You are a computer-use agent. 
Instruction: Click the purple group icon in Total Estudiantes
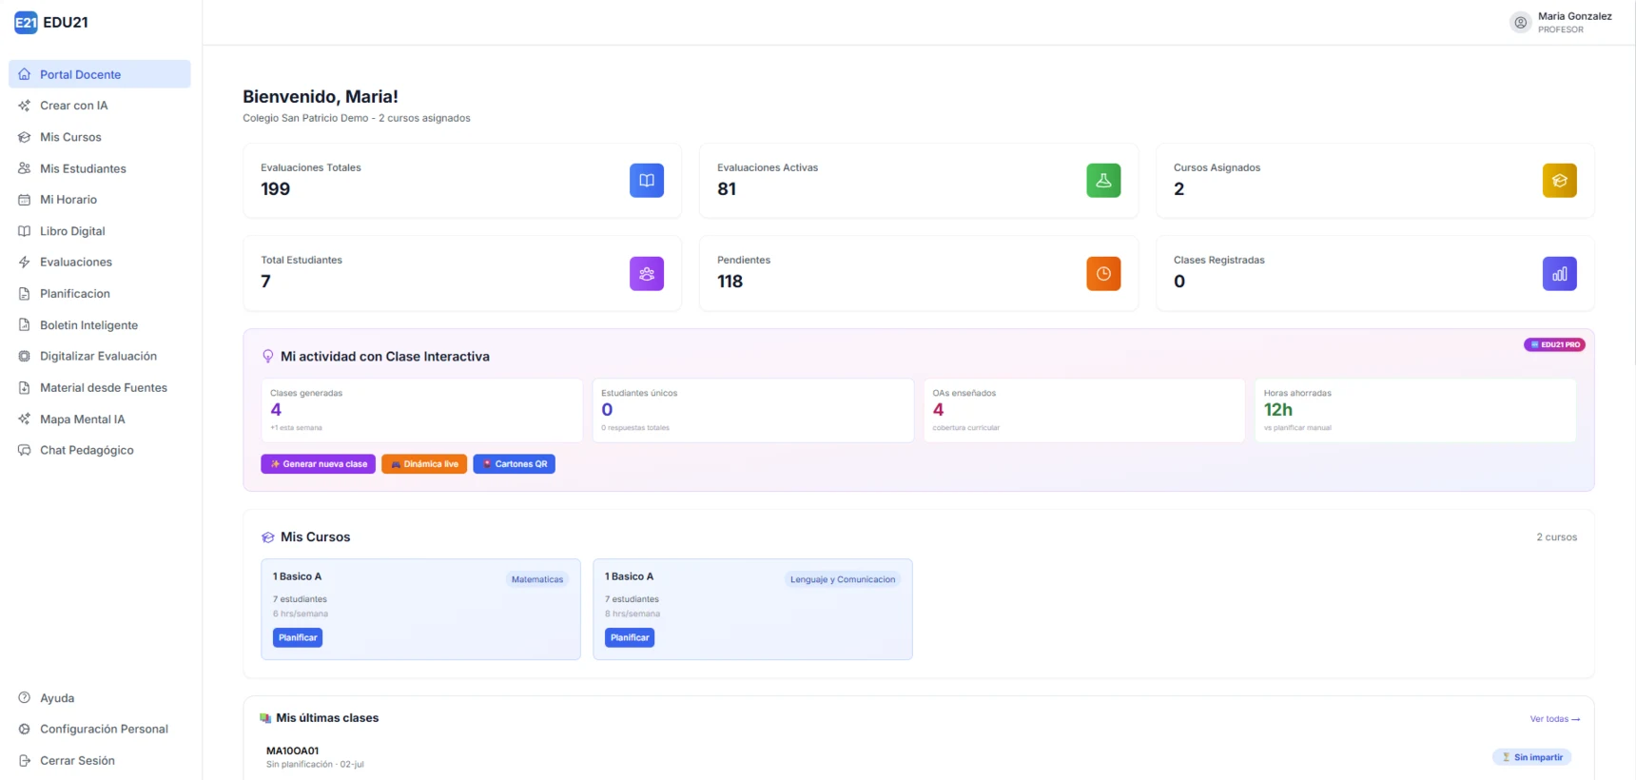pos(647,274)
